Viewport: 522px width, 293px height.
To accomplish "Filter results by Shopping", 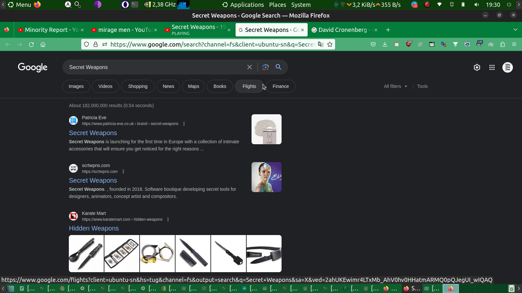I will [x=138, y=86].
